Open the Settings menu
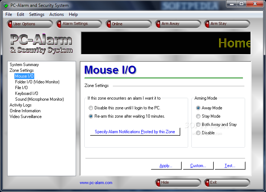This screenshot has height=192, width=266. coord(37,14)
